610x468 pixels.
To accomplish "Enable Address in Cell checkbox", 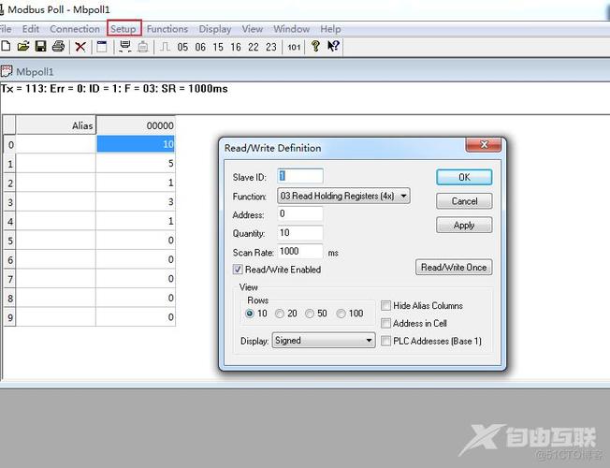I will pos(385,323).
